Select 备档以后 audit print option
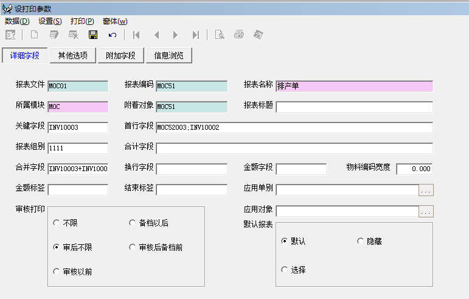Screen dimensions: 469x299 (x=133, y=223)
